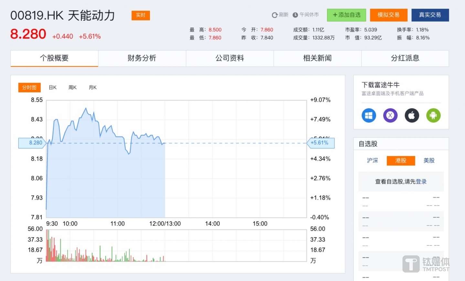Click the green Android download icon
The width and height of the screenshot is (465, 281).
(x=433, y=115)
